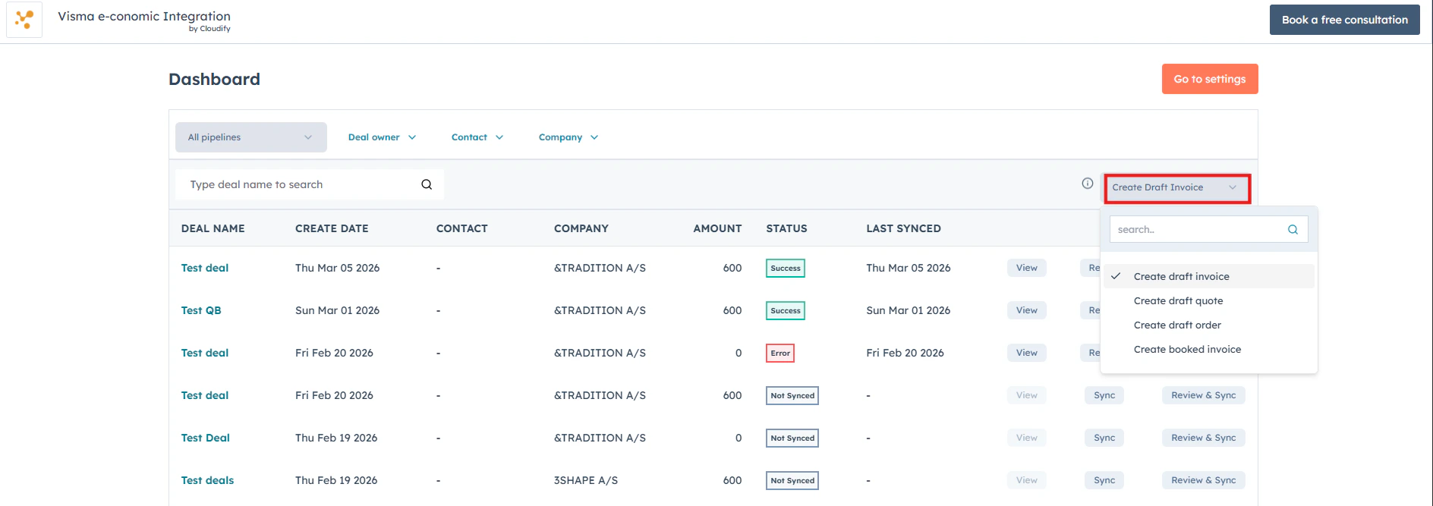Select Create draft order option
The height and width of the screenshot is (506, 1433).
click(x=1209, y=325)
